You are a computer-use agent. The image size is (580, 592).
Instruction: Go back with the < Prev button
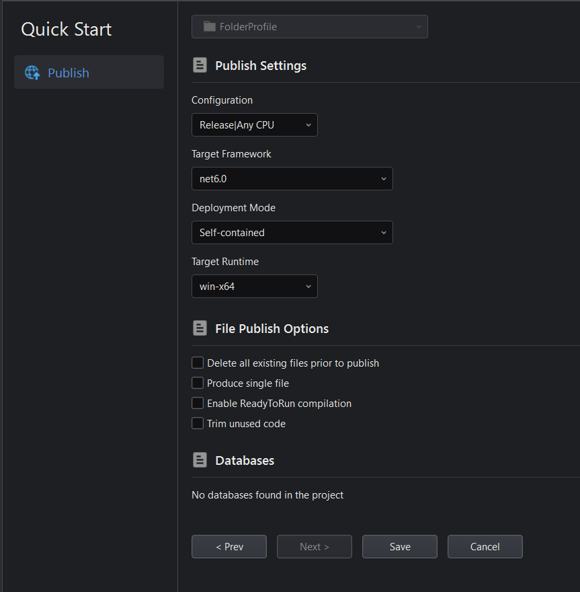229,547
